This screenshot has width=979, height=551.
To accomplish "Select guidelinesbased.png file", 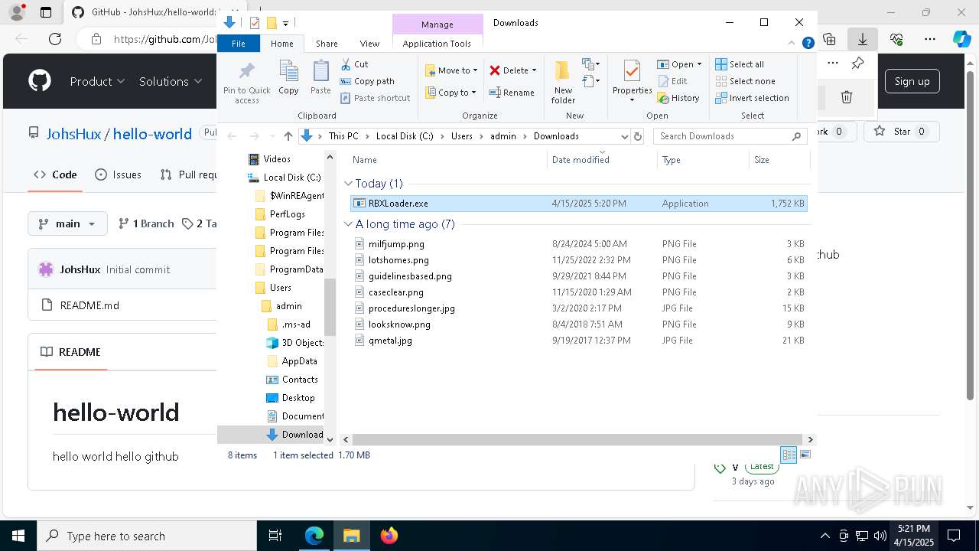I will click(x=578, y=276).
